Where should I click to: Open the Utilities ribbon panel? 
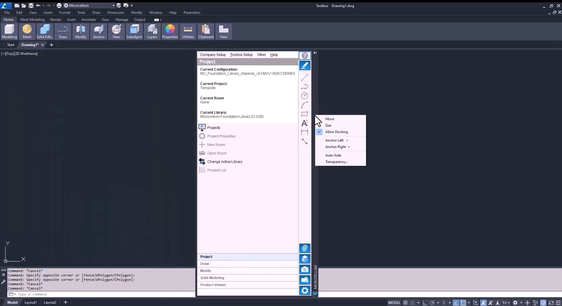click(x=188, y=31)
